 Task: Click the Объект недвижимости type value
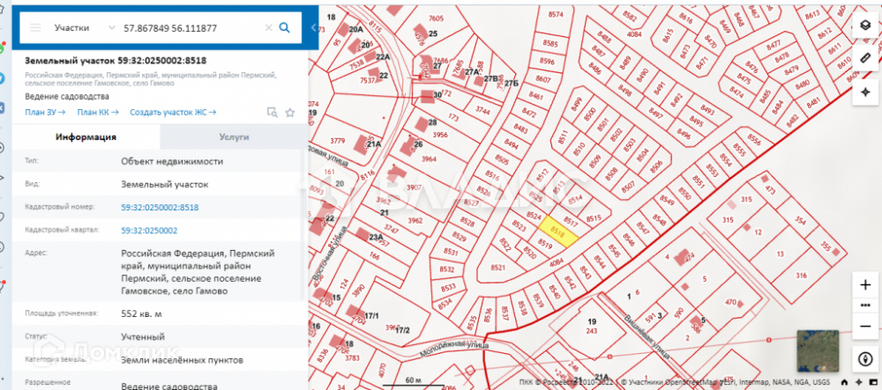click(x=172, y=162)
